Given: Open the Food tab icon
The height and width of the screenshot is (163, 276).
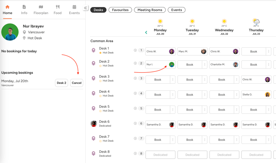Looking at the screenshot, I should click(58, 7).
